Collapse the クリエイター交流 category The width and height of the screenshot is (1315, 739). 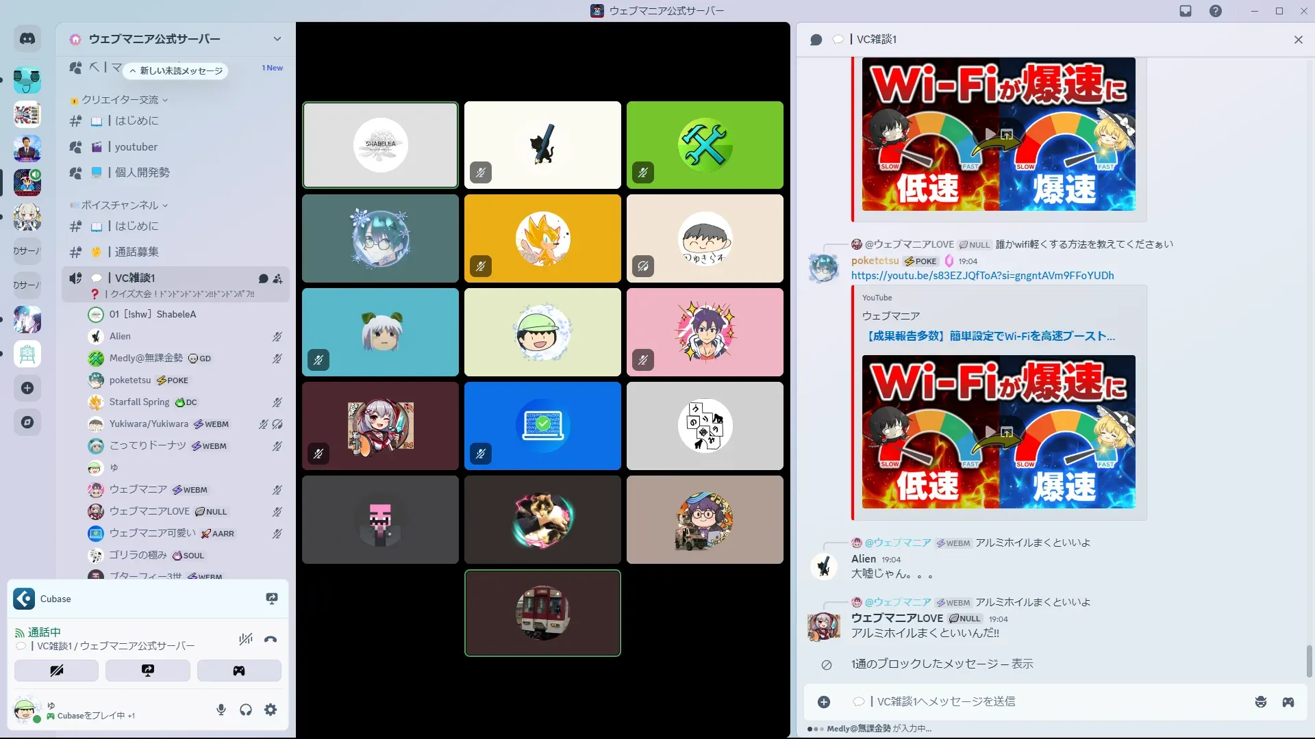121,100
